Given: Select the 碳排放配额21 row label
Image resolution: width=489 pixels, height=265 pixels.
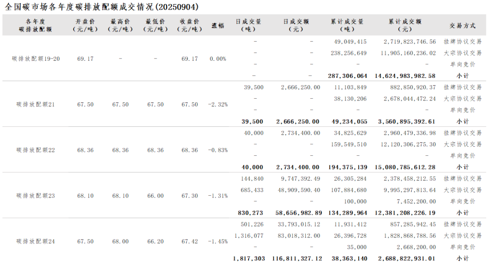Looking at the screenshot, I should (36, 104).
